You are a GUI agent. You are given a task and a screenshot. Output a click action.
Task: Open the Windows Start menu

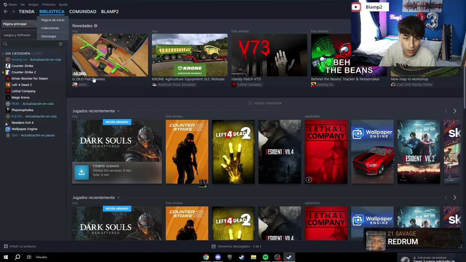click(x=6, y=257)
